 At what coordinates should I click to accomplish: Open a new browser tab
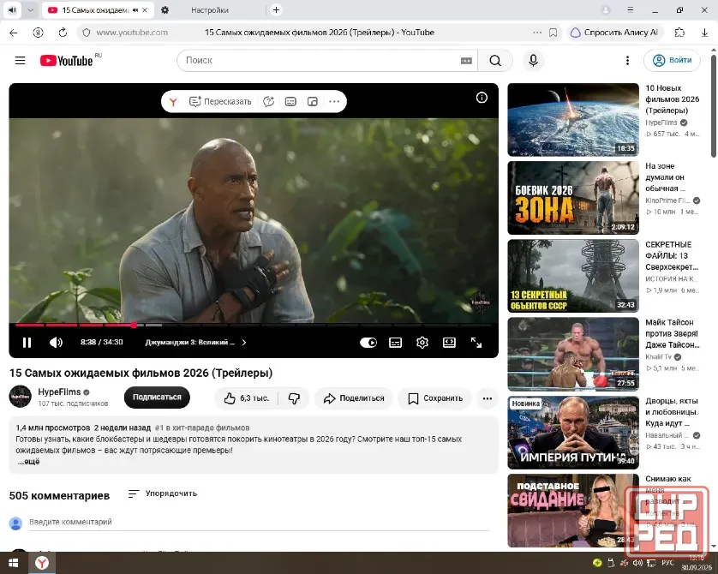276,10
